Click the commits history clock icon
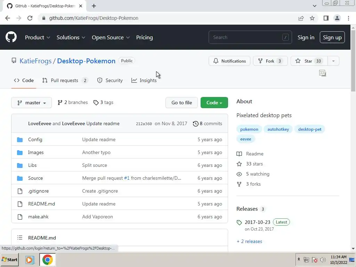Screen dimensions: 356x267 pos(195,124)
